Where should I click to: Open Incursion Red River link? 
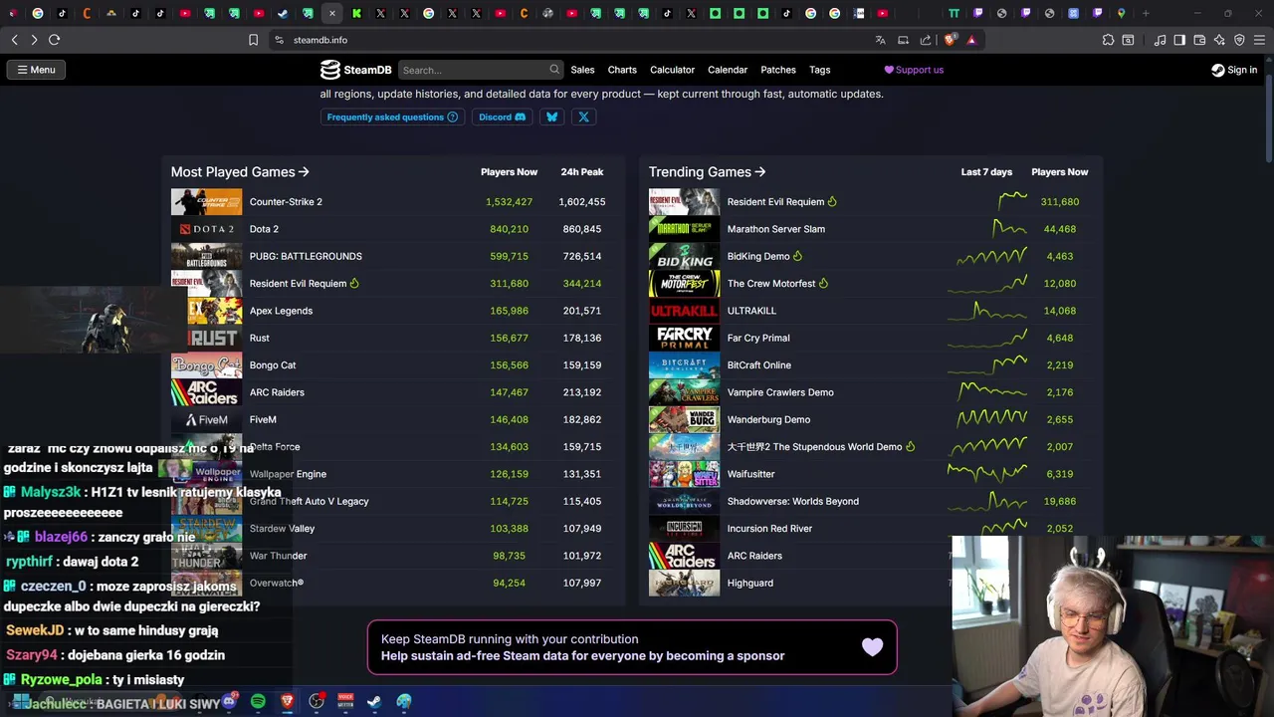click(769, 529)
